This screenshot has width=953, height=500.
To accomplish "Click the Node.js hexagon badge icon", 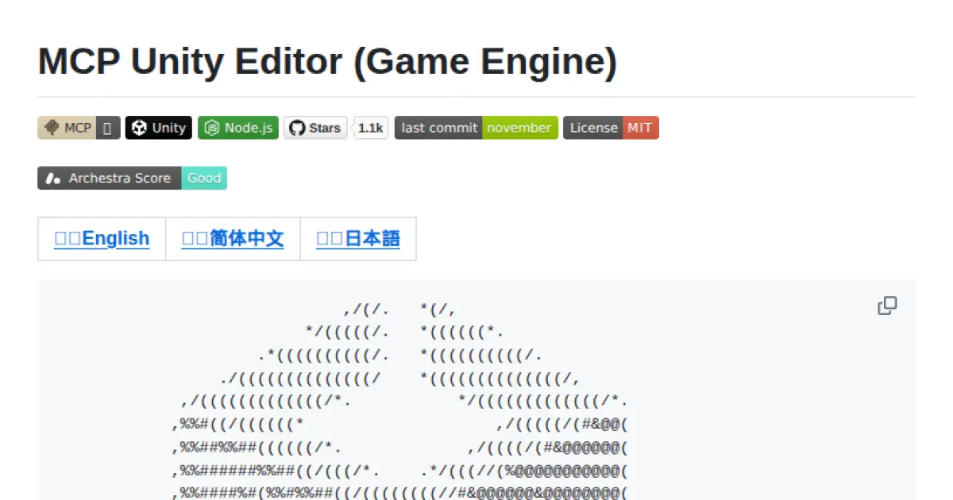I will coord(212,127).
